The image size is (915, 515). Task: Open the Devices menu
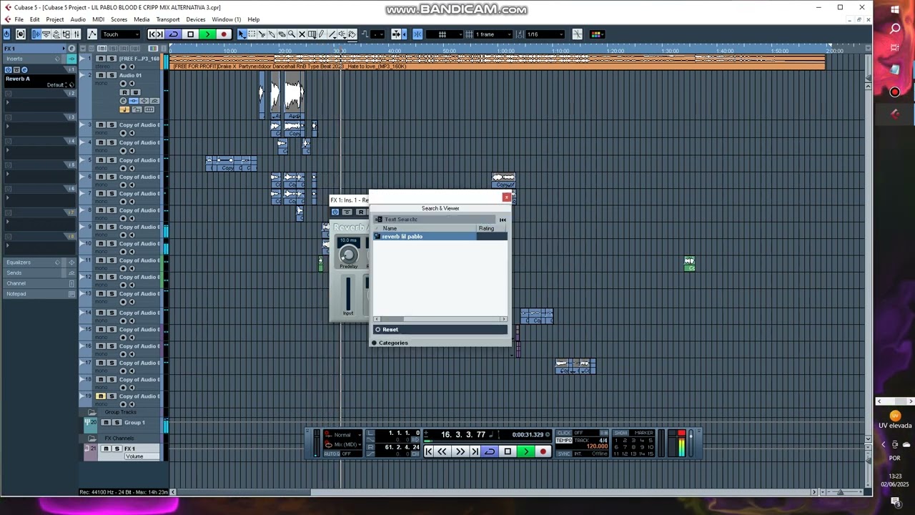[195, 19]
